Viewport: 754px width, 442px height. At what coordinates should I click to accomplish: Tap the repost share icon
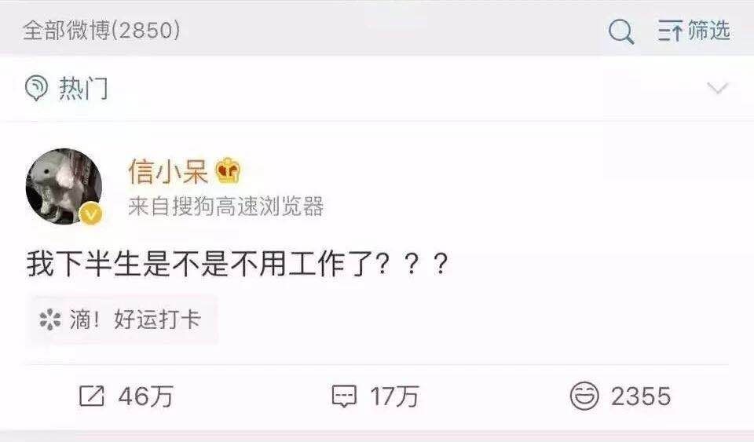(x=91, y=396)
